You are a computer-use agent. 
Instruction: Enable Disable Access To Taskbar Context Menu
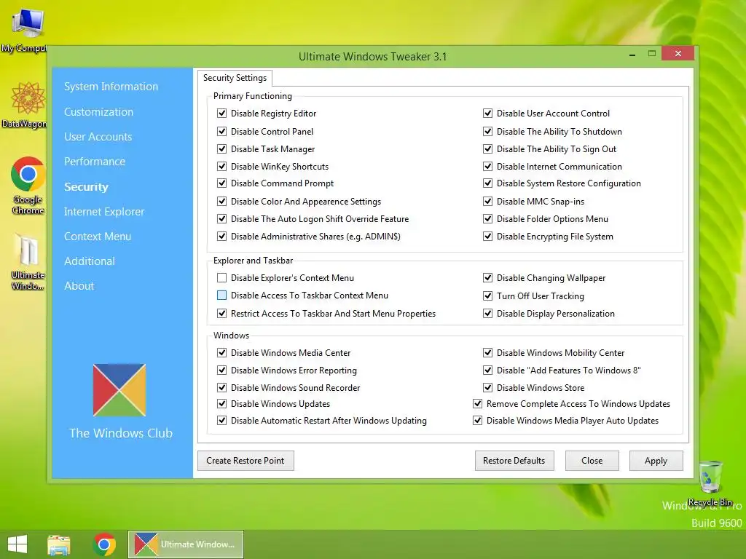[x=221, y=296]
